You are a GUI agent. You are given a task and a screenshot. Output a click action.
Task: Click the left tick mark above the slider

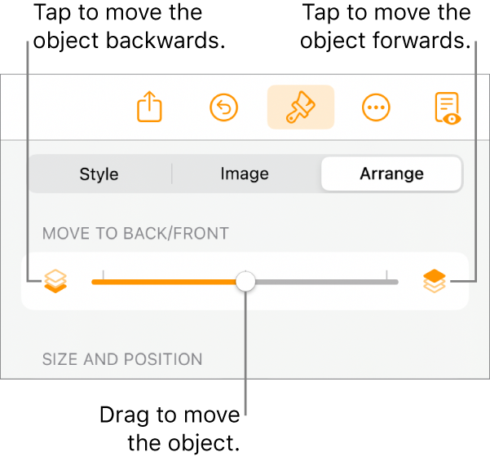[x=104, y=272]
